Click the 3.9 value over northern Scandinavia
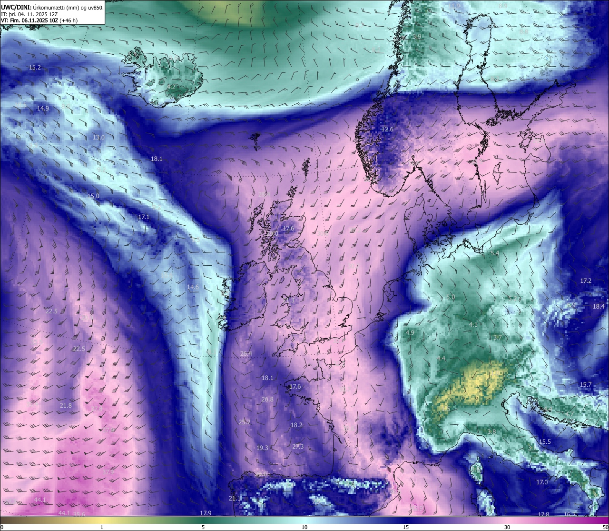Viewport: 609px width, 531px height. (417, 37)
